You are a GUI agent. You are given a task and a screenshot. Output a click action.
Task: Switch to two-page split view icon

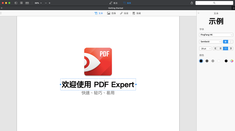tap(27, 3)
